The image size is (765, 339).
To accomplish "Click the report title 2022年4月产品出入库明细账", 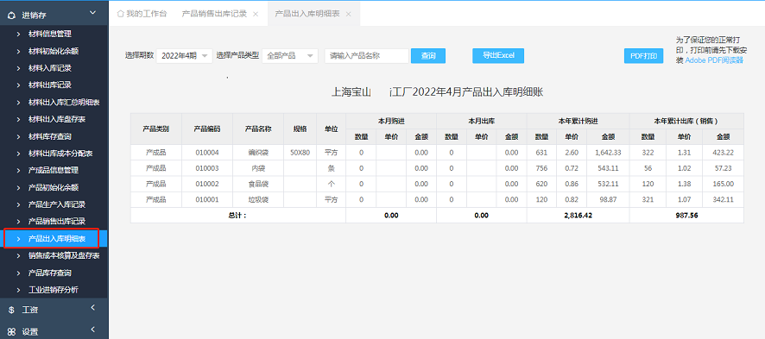I will click(478, 92).
